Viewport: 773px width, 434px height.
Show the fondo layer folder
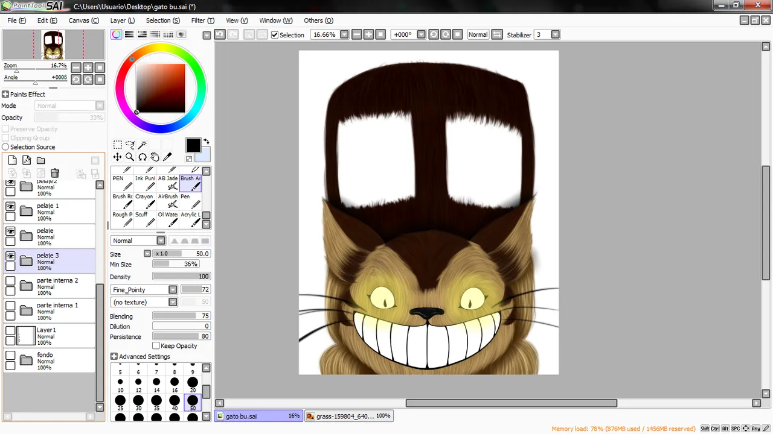click(10, 356)
